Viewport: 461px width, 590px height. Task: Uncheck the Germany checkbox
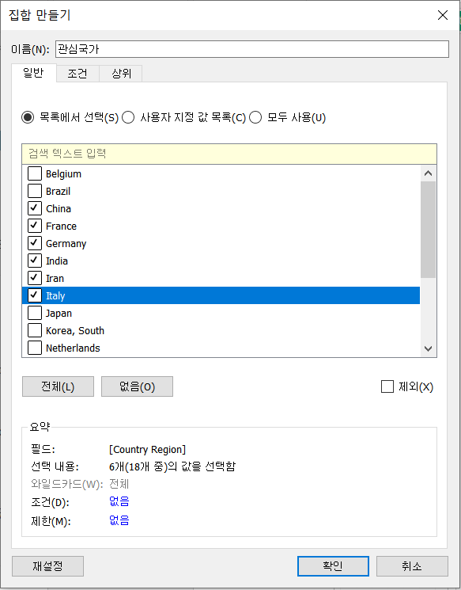[35, 243]
